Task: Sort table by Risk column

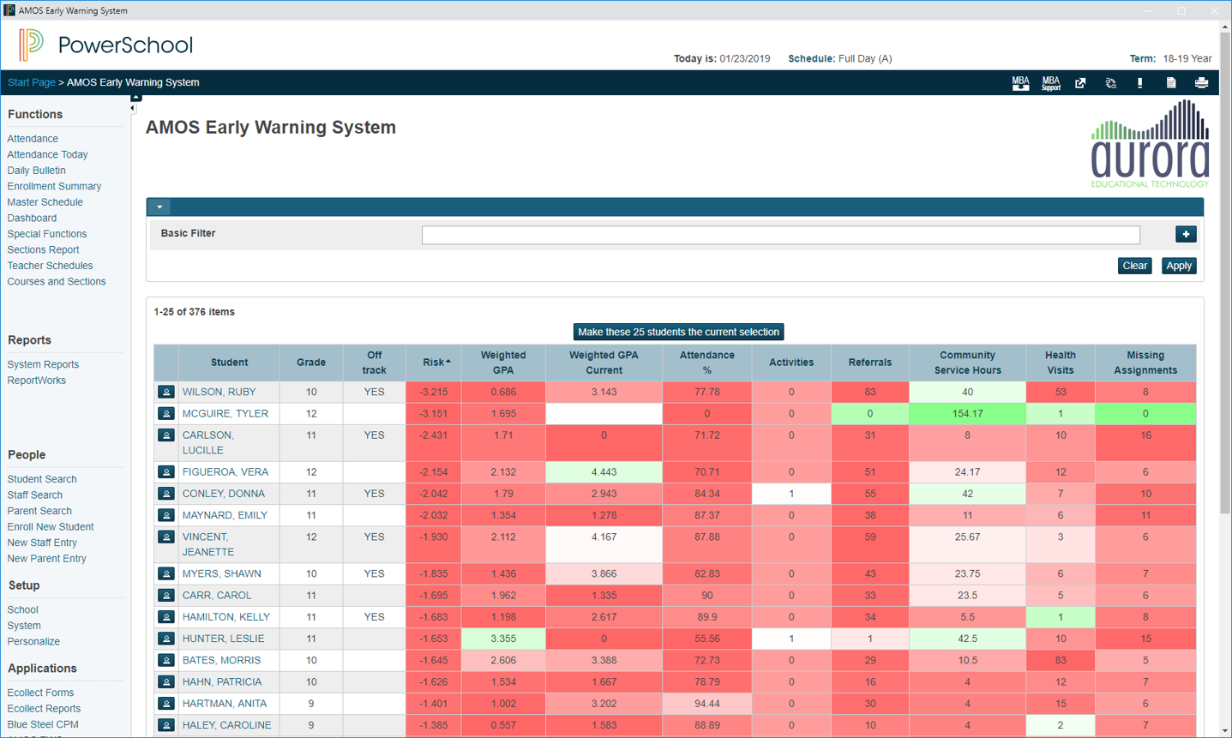Action: (436, 363)
